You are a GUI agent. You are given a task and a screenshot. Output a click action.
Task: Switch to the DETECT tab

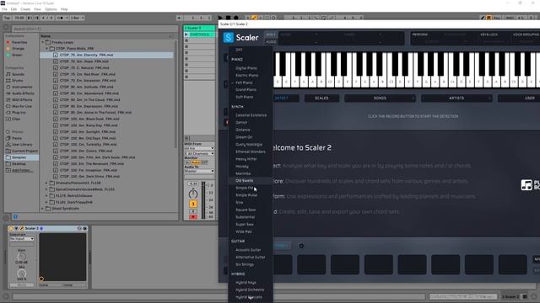pos(281,98)
